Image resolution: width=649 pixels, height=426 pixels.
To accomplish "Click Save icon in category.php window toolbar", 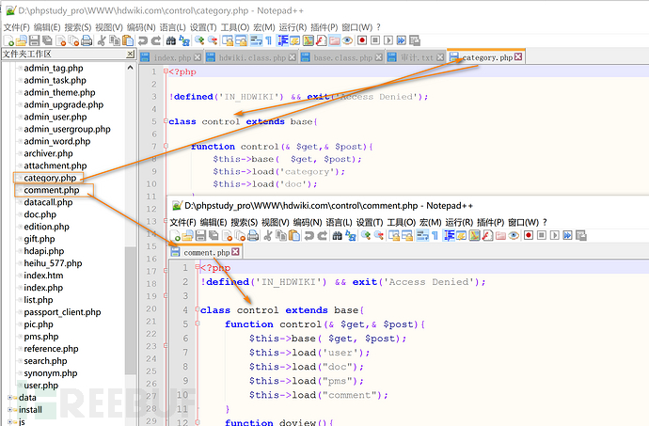I will click(35, 40).
